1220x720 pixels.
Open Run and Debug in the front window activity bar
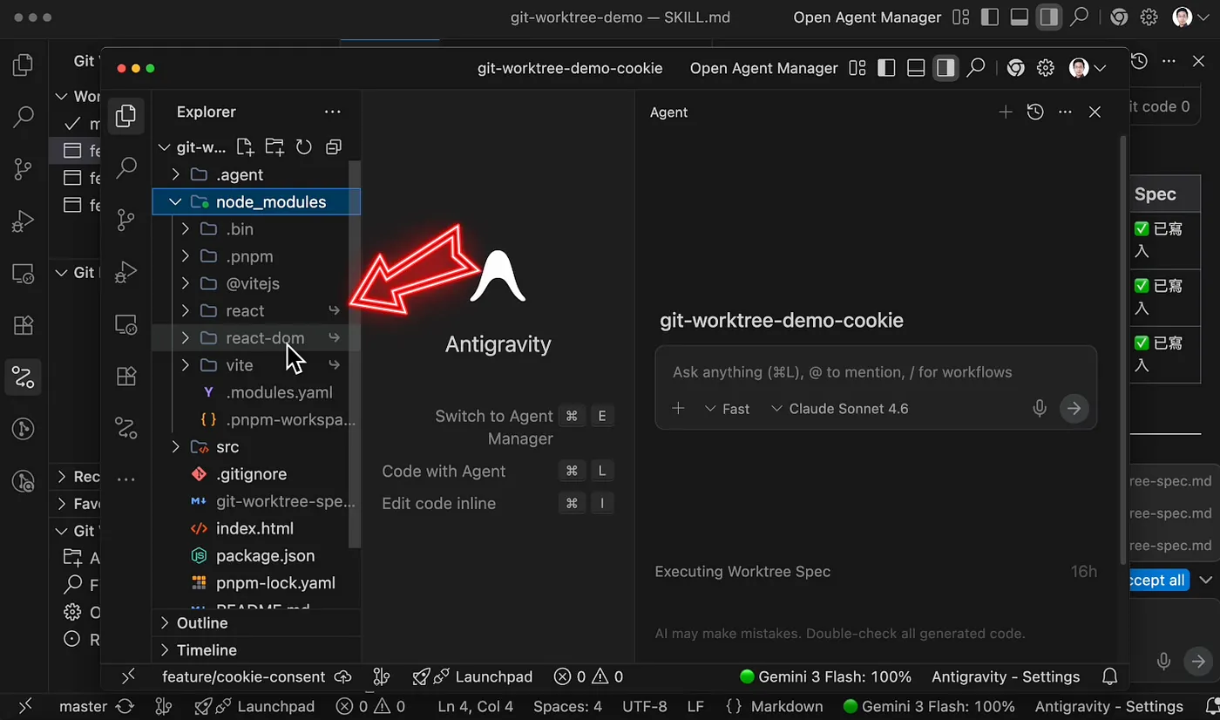click(126, 272)
